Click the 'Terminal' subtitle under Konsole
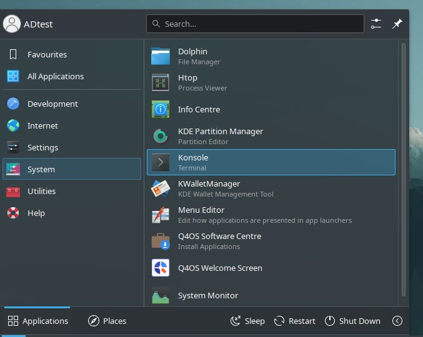 click(x=192, y=168)
